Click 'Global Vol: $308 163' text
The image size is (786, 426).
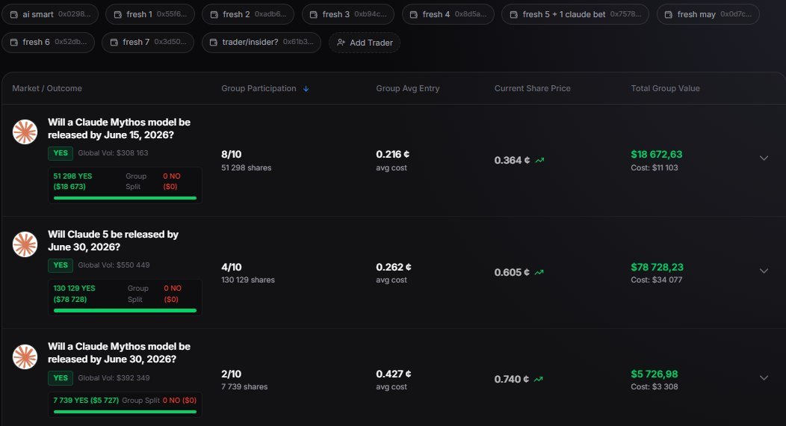(x=113, y=153)
